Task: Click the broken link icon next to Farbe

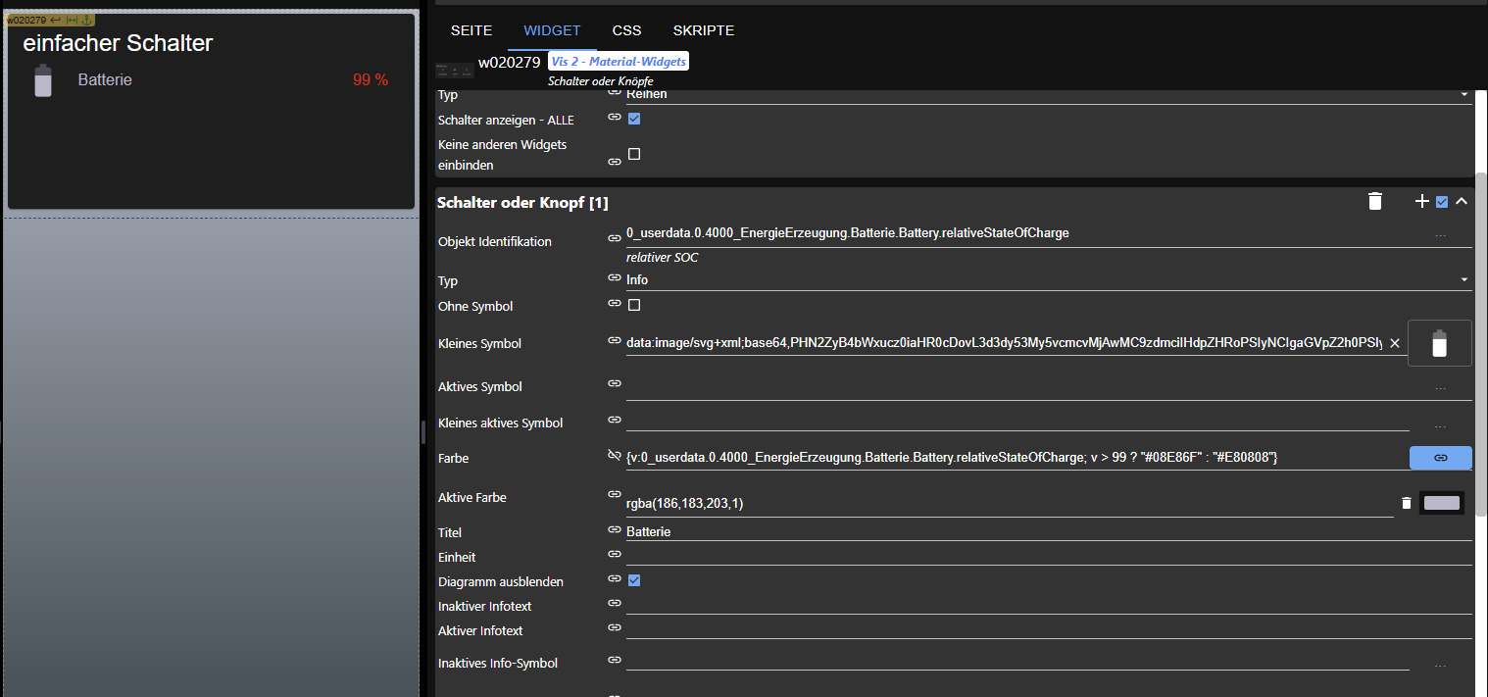Action: 615,456
